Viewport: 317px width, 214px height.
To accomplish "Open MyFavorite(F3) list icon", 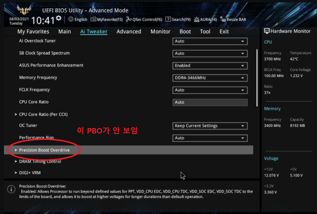I will [x=93, y=19].
